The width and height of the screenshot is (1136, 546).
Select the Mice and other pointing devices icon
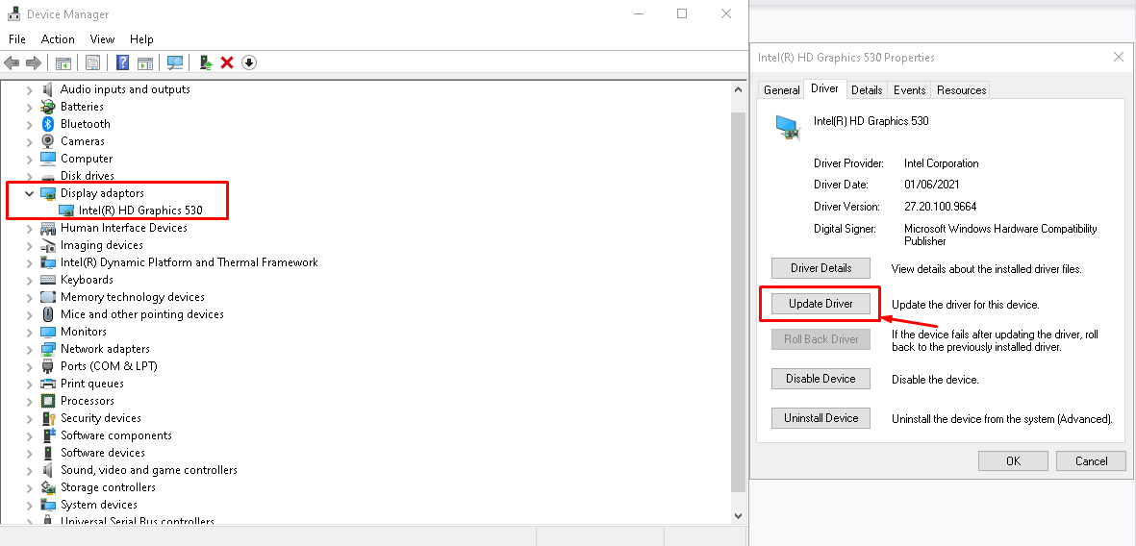coord(48,314)
